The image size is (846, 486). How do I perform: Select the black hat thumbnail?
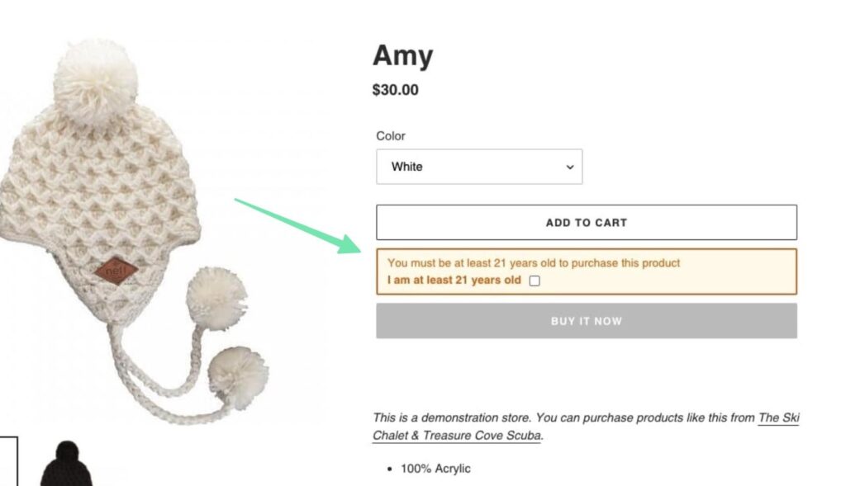[x=66, y=465]
